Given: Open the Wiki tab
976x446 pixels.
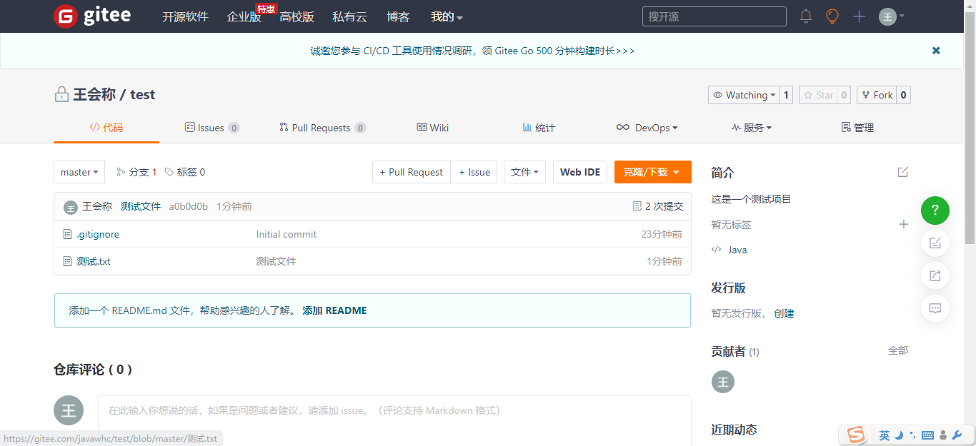Looking at the screenshot, I should [x=433, y=128].
